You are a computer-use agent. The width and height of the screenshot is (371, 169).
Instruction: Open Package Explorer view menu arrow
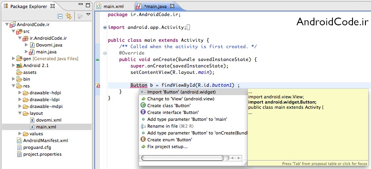[x=88, y=14]
